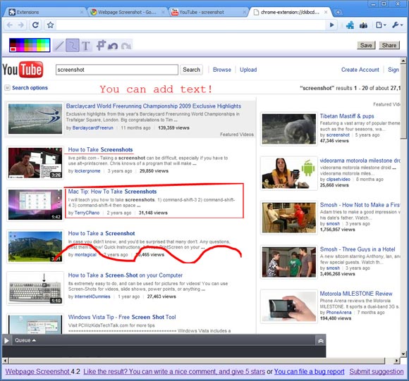Pick the black color in the palette

click(13, 42)
